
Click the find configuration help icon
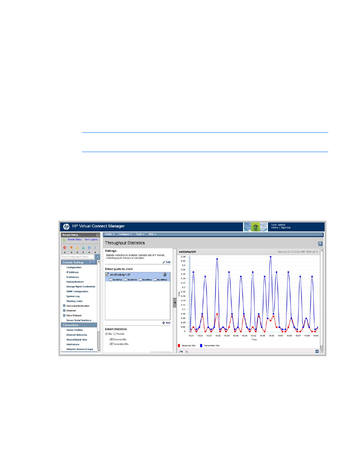97,257
